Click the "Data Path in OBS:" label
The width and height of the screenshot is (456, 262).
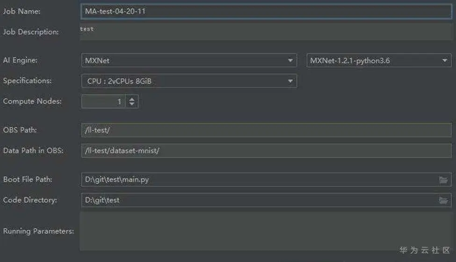pyautogui.click(x=33, y=151)
